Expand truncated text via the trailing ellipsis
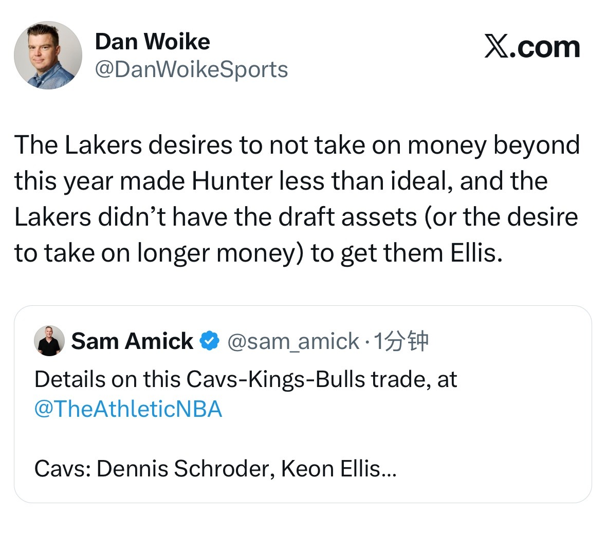 [x=389, y=469]
